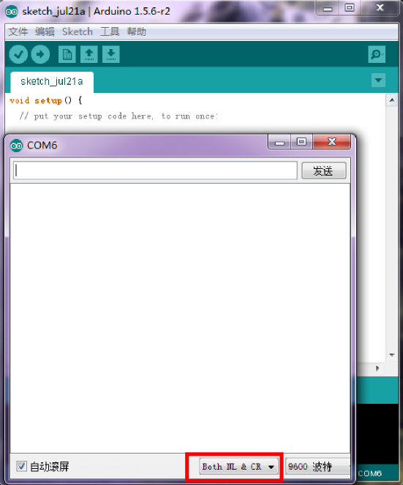
Task: Close the Arduino main window
Action: (x=380, y=8)
